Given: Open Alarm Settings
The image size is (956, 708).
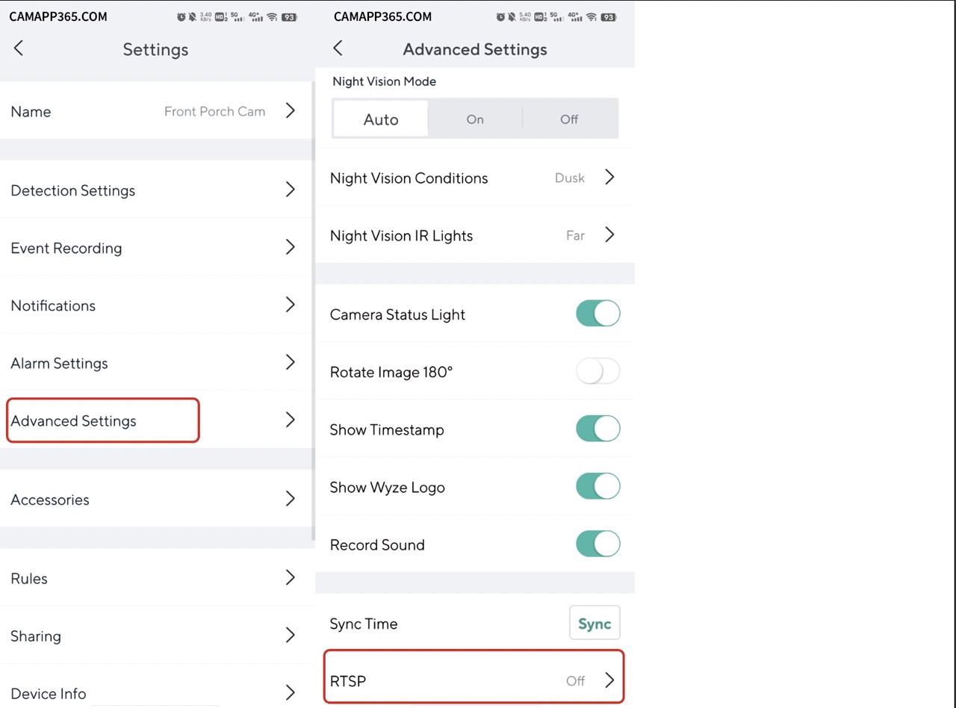Looking at the screenshot, I should [155, 362].
